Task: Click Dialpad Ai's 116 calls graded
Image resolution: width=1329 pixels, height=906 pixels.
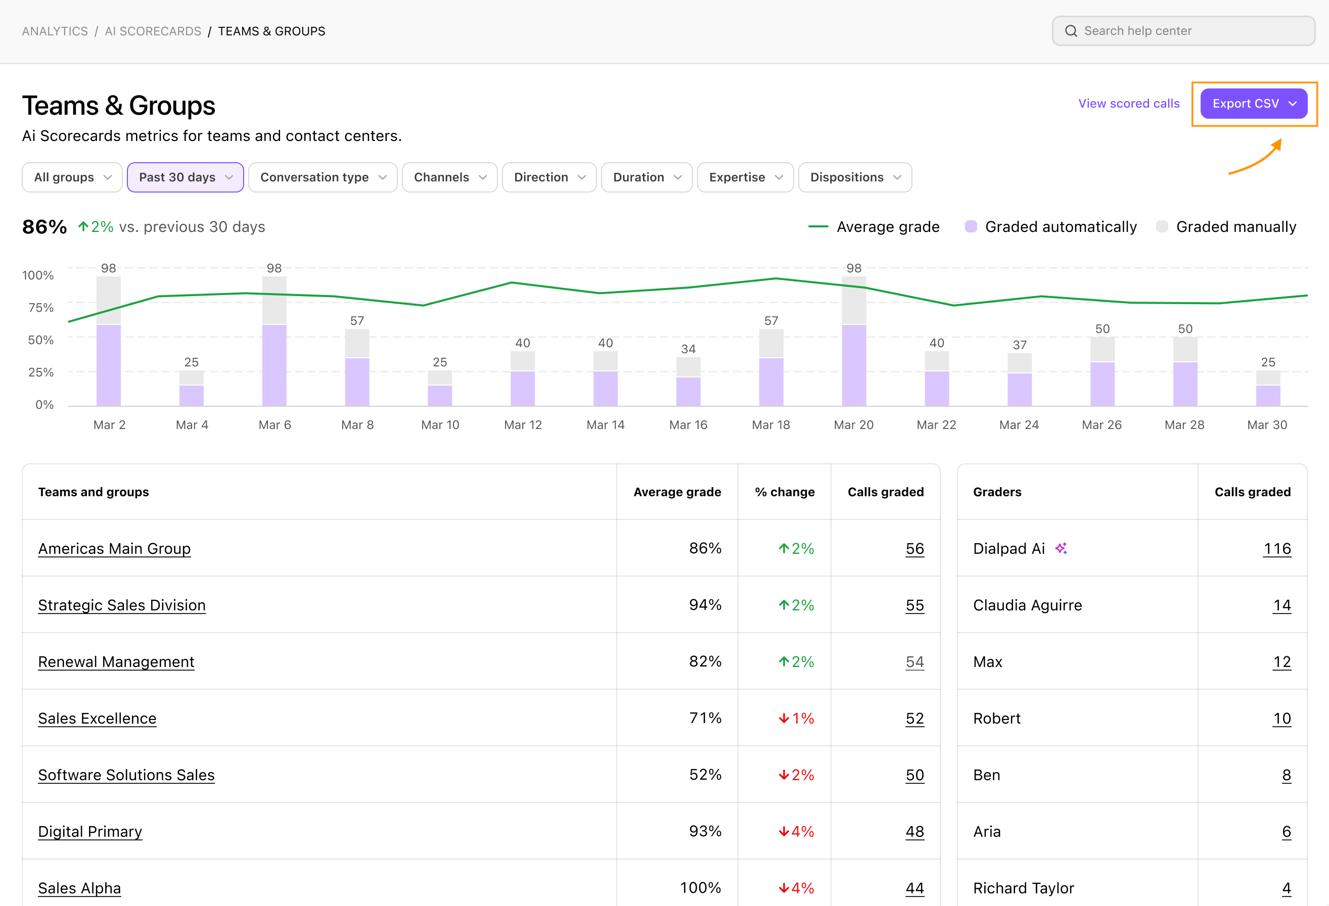Action: pyautogui.click(x=1277, y=548)
